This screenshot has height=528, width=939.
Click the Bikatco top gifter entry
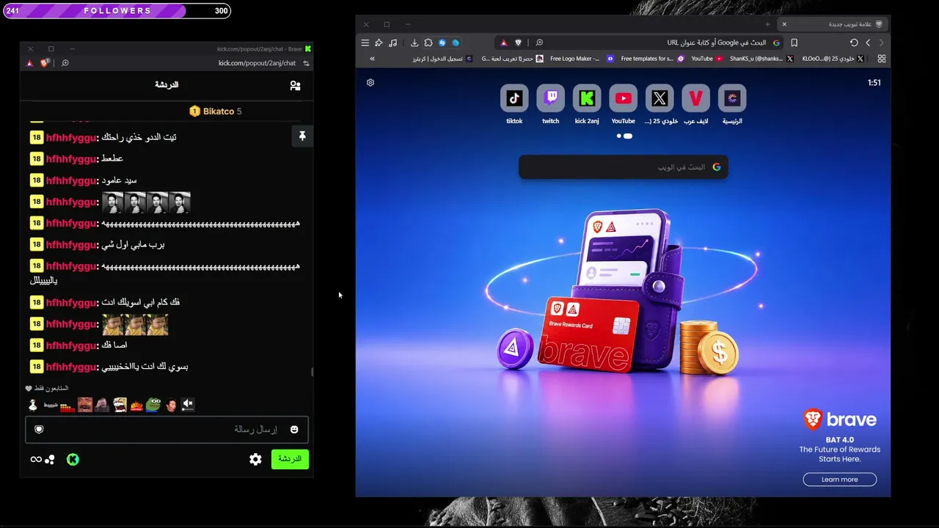(215, 111)
